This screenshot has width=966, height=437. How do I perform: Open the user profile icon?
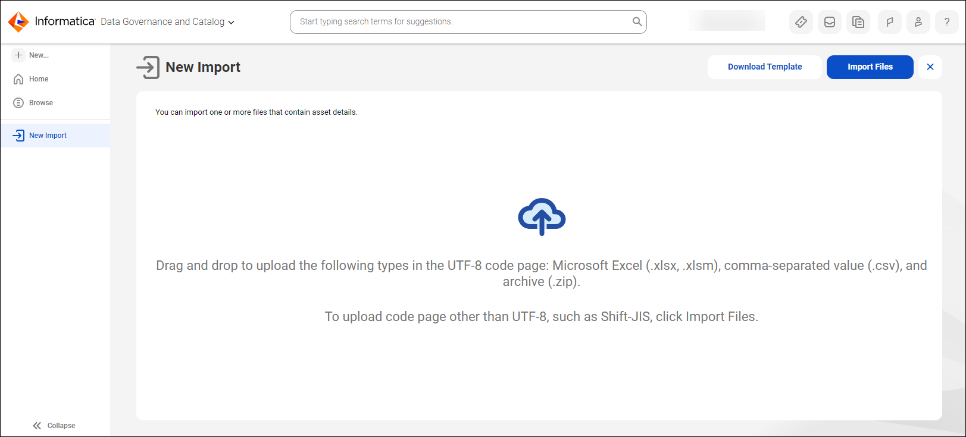[918, 22]
